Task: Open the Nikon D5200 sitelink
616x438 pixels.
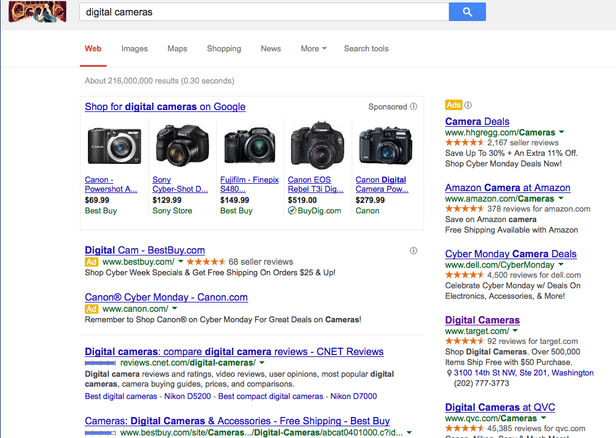Action: pos(188,397)
